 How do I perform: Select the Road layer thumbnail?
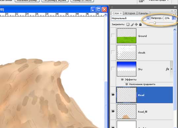point(127,95)
